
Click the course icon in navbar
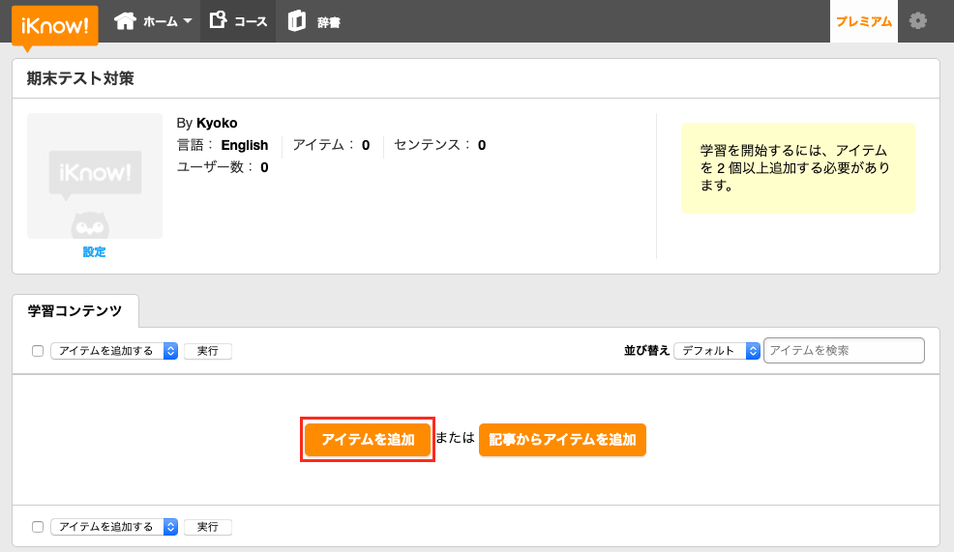click(218, 20)
